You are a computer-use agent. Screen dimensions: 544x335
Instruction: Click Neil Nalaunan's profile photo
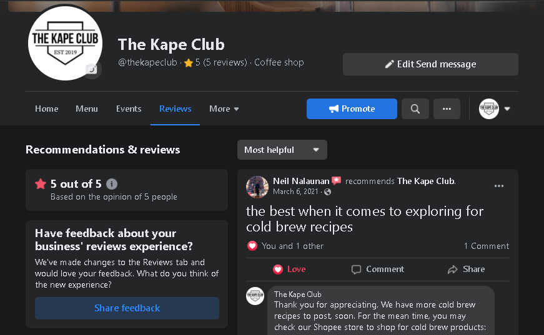257,187
